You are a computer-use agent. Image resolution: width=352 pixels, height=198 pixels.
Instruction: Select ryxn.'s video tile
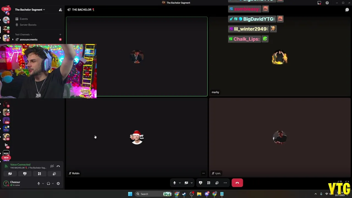[x=280, y=137]
